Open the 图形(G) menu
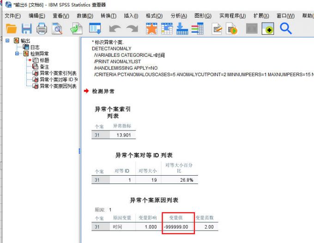Image resolution: width=314 pixels, height=243 pixels. [x=203, y=16]
